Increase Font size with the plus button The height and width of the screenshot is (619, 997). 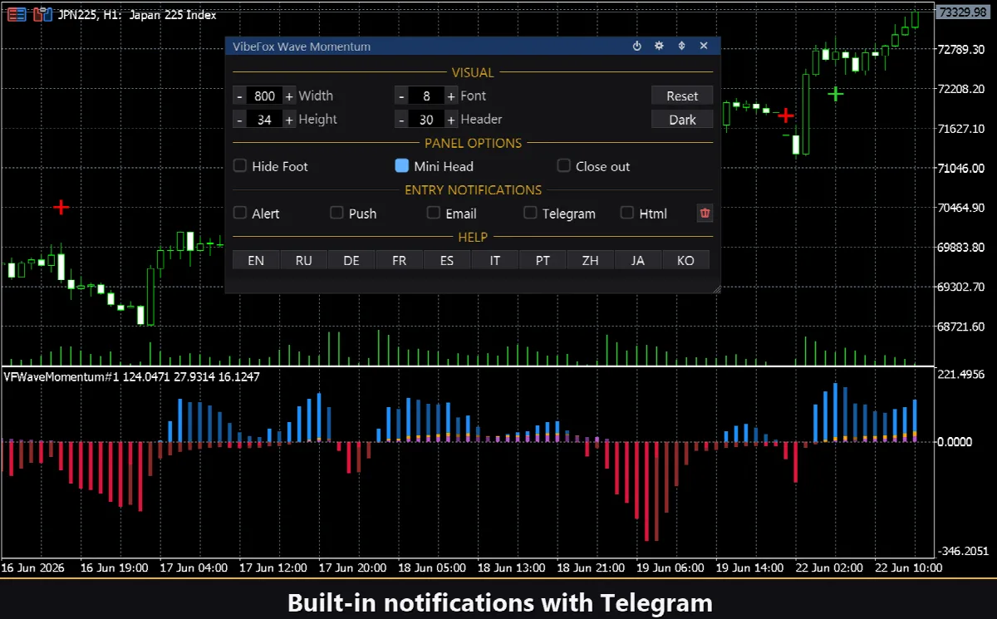[451, 96]
